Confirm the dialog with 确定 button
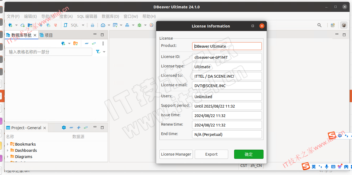 click(x=249, y=154)
